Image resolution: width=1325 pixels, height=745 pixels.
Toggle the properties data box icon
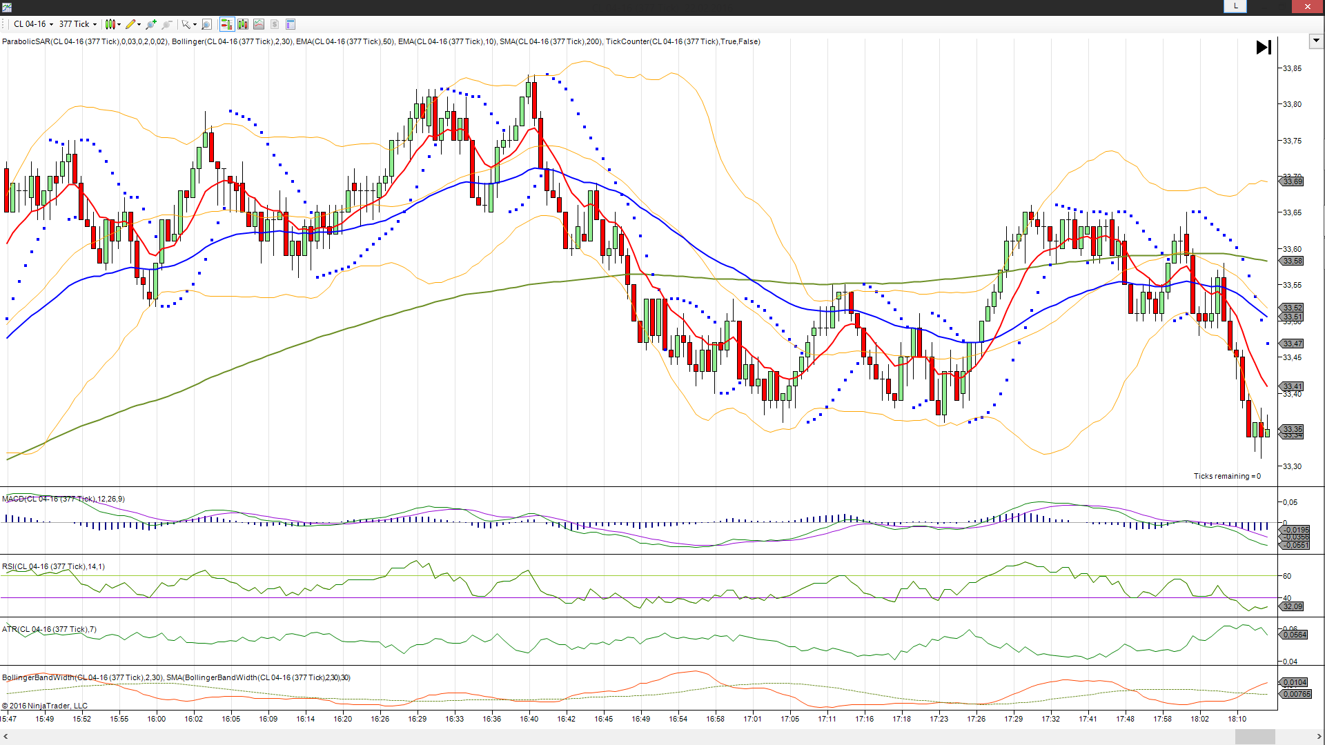(x=291, y=24)
